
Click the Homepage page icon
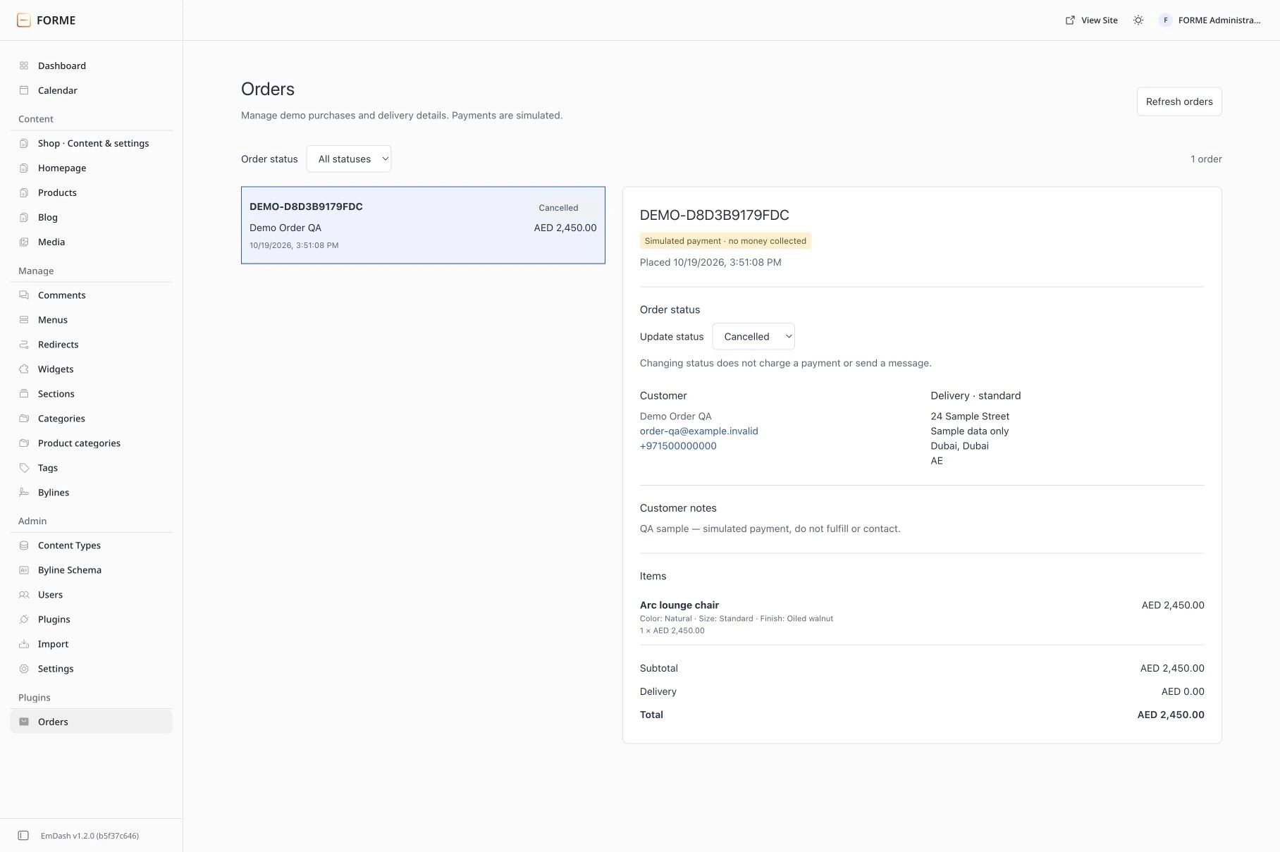[x=24, y=168]
